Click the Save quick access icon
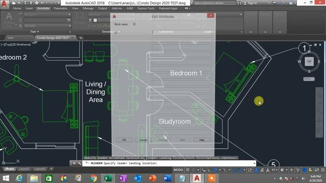Screen dimensions: 326x183 click(25, 3)
